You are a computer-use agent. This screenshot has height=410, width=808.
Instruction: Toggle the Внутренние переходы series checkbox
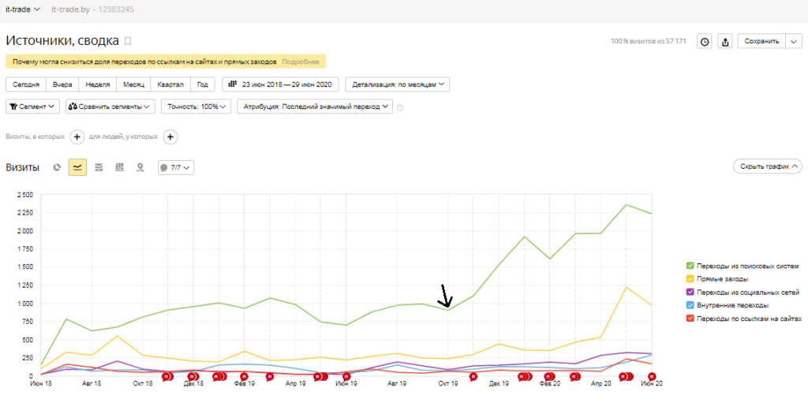690,305
